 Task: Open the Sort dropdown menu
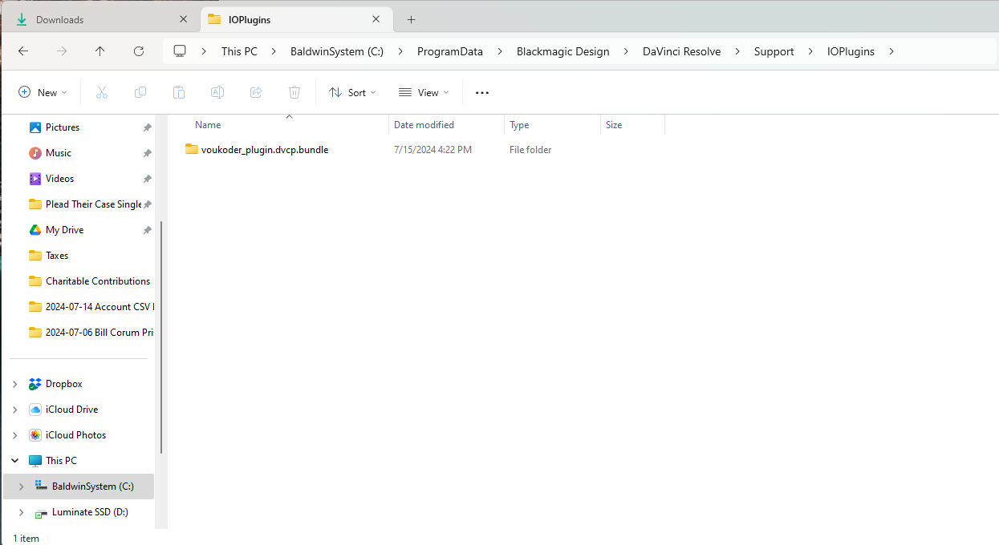[352, 93]
